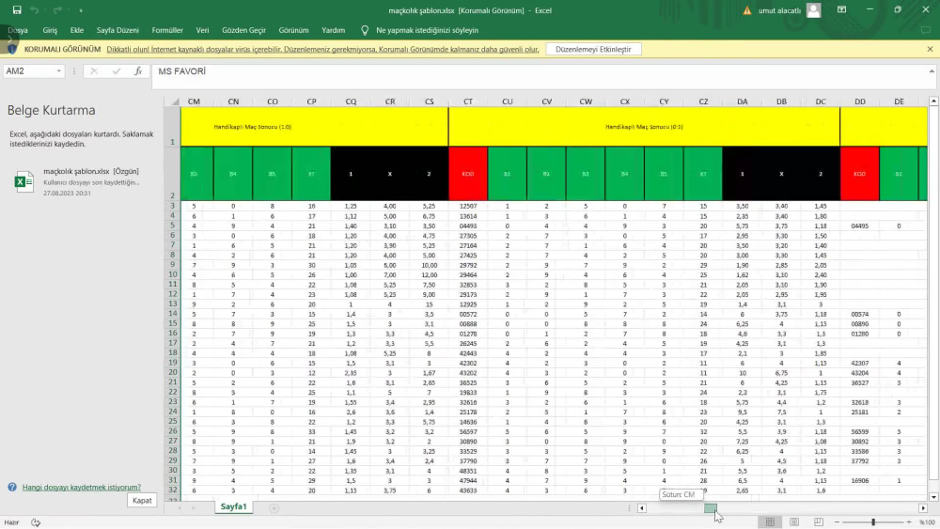940x529 pixels.
Task: Click 'Hangi dosyayı kaydetmek istiyorum?' link
Action: (82, 487)
